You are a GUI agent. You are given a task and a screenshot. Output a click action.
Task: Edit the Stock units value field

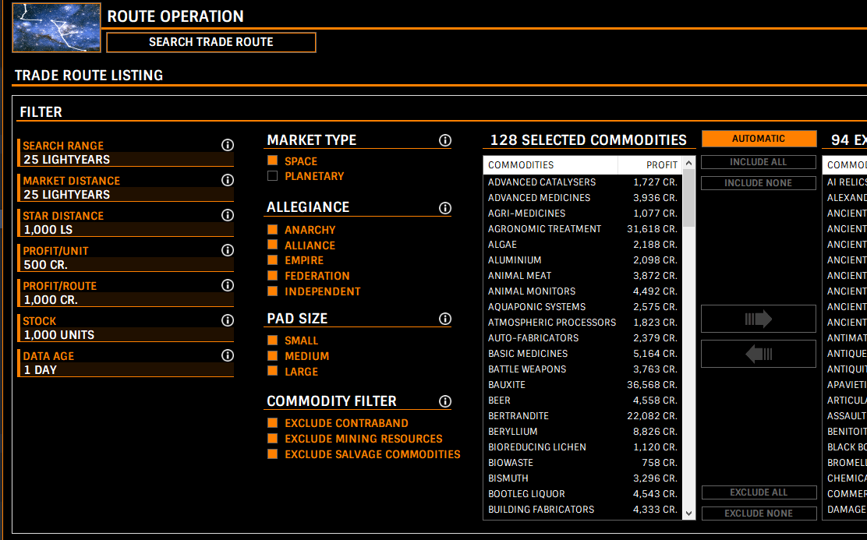pos(127,335)
